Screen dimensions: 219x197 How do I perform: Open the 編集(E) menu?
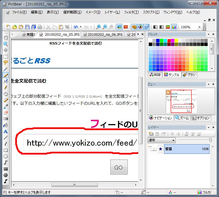(37, 12)
